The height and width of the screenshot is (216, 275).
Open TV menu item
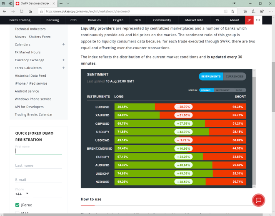click(x=217, y=20)
